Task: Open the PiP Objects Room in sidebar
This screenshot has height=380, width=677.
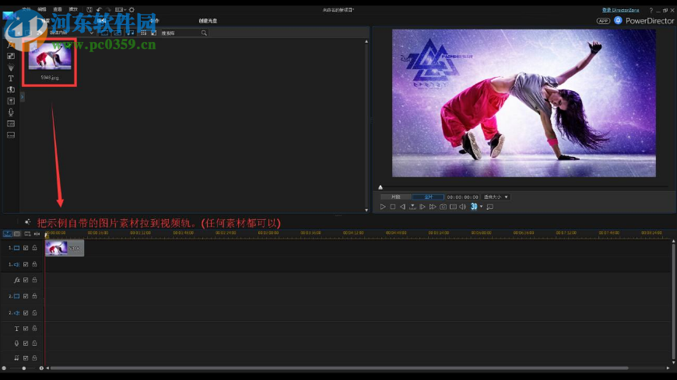Action: [x=11, y=56]
